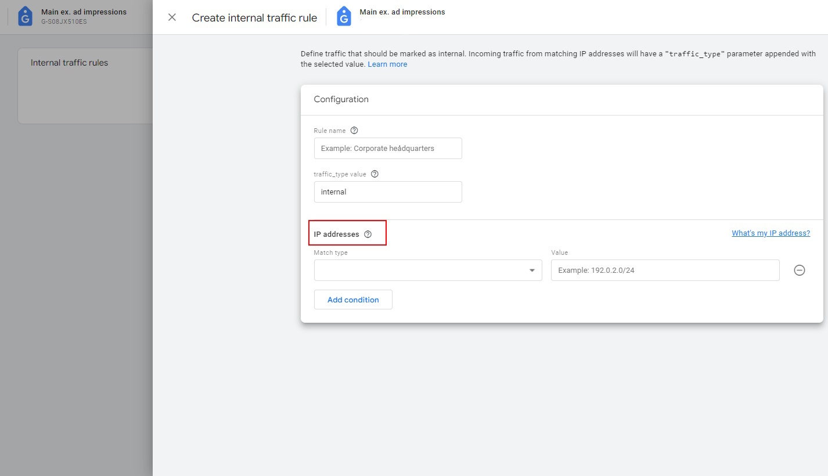Open the IP addresses help icon
Image resolution: width=828 pixels, height=476 pixels.
[368, 233]
